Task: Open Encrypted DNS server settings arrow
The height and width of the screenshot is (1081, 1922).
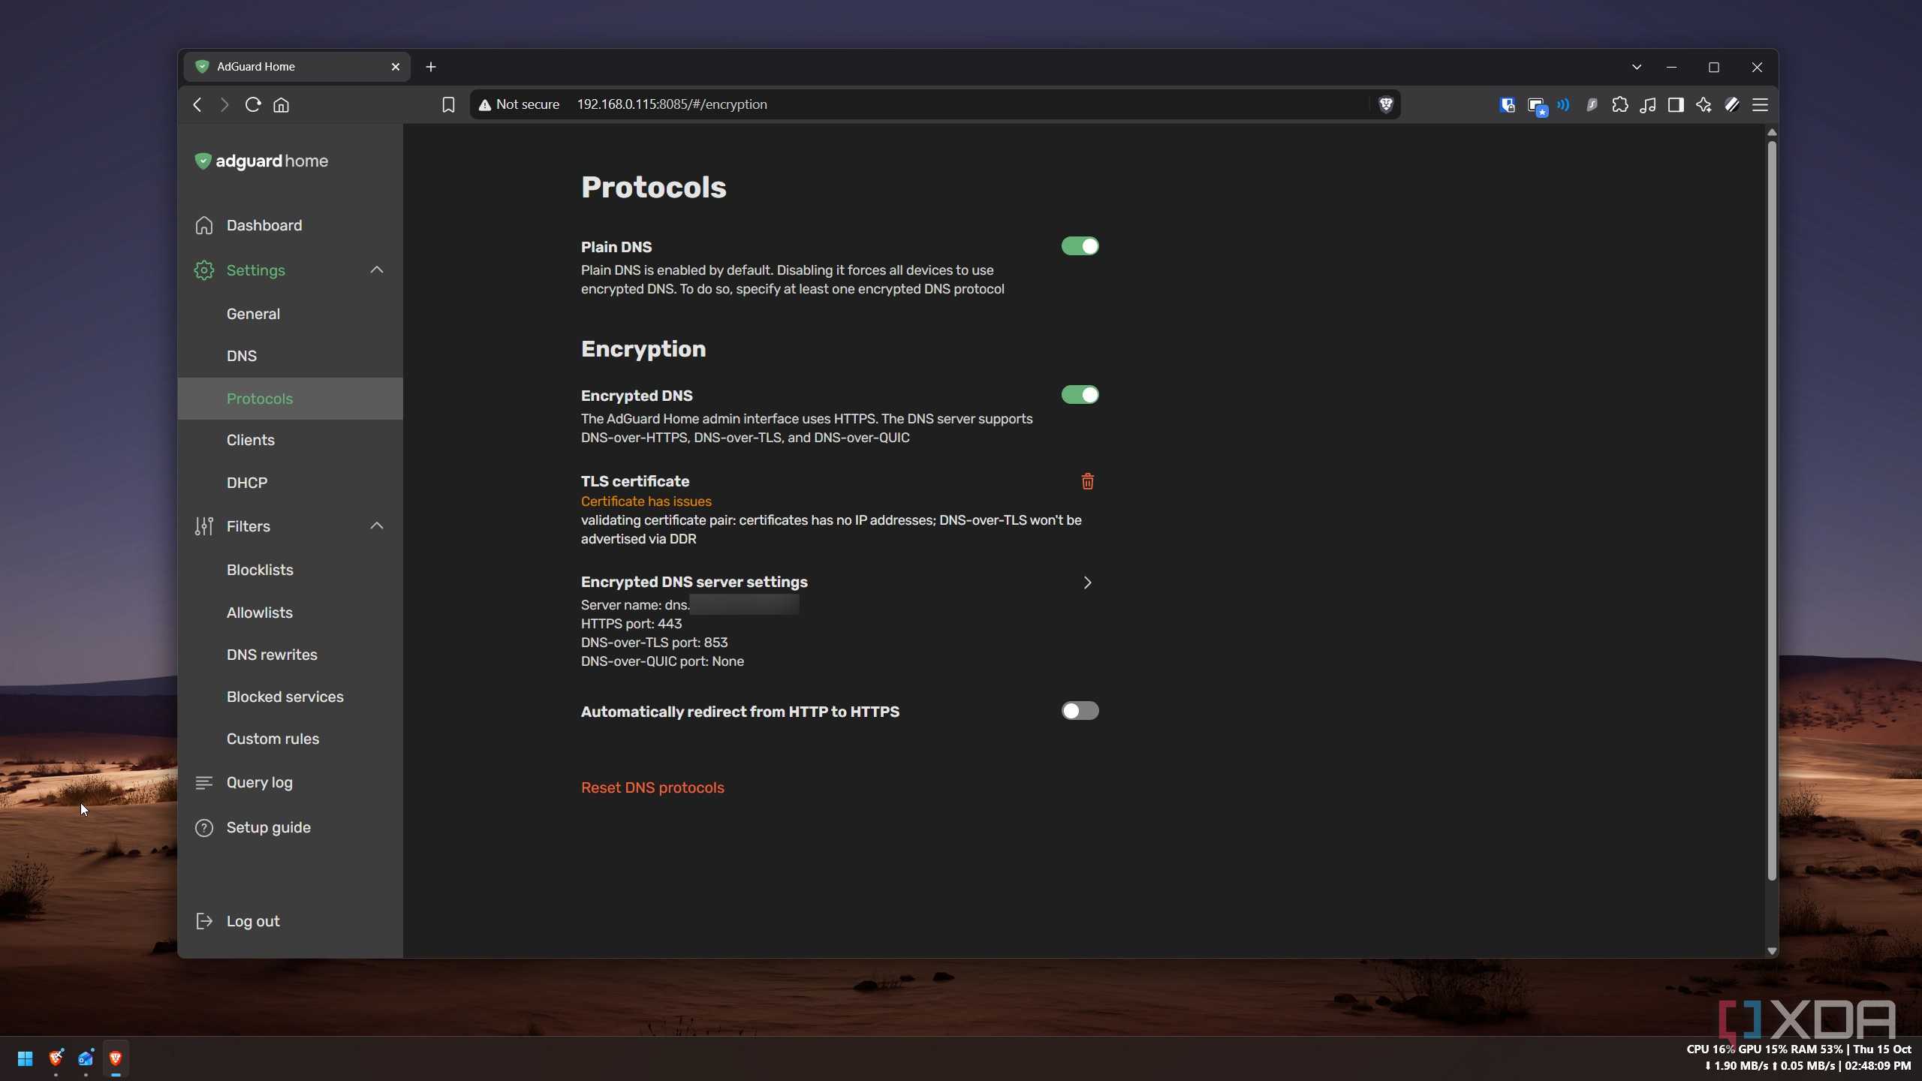Action: [x=1087, y=583]
